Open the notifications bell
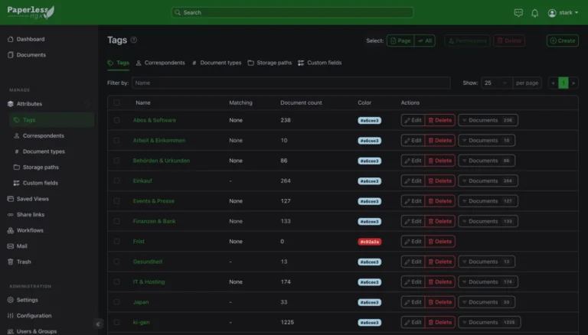This screenshot has height=335, width=588. pyautogui.click(x=534, y=13)
